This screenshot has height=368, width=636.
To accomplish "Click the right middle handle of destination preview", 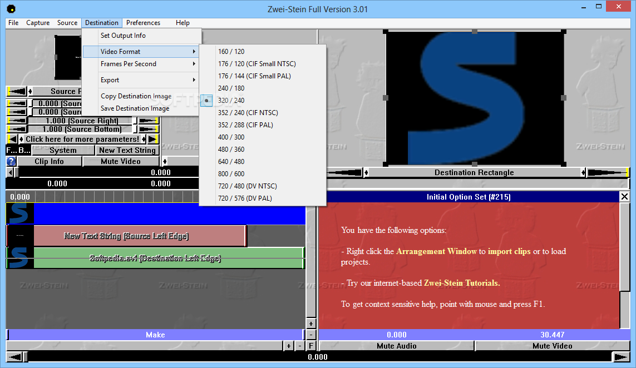I will click(x=564, y=98).
